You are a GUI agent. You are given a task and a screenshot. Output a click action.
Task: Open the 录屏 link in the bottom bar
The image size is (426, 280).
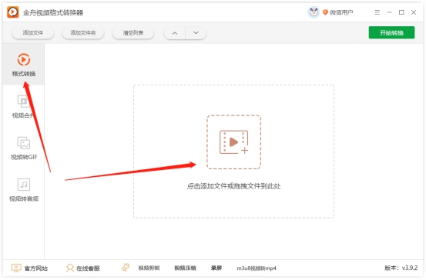(x=216, y=268)
